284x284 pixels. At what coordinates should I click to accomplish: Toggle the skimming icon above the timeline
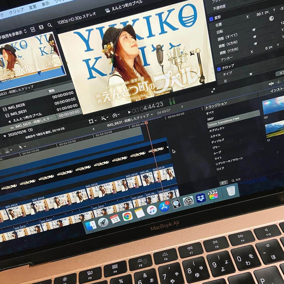click(271, 84)
